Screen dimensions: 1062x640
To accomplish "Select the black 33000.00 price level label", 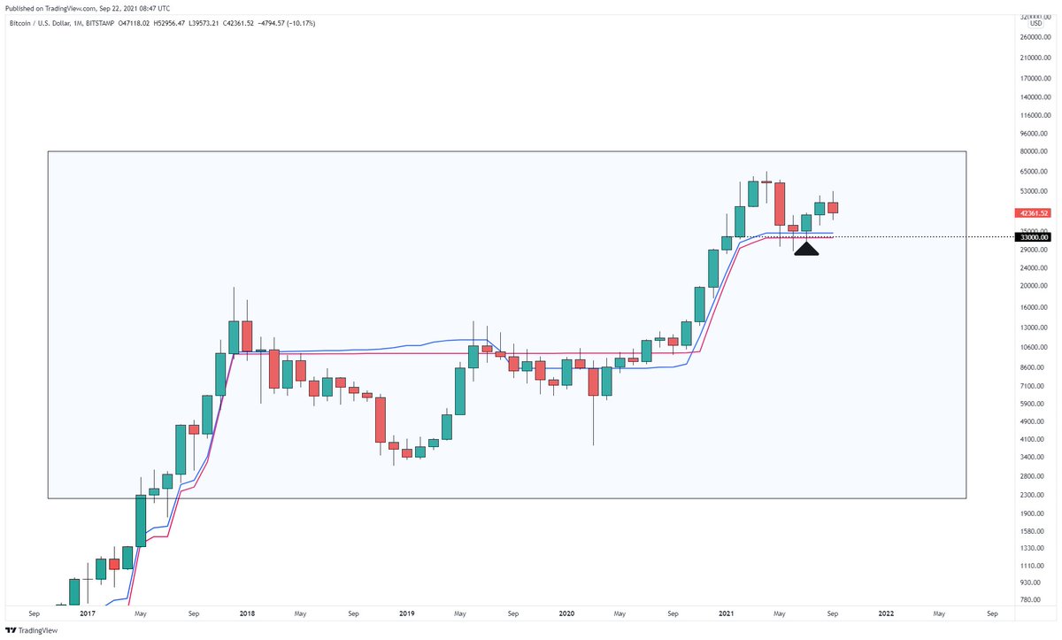I will (x=1034, y=237).
